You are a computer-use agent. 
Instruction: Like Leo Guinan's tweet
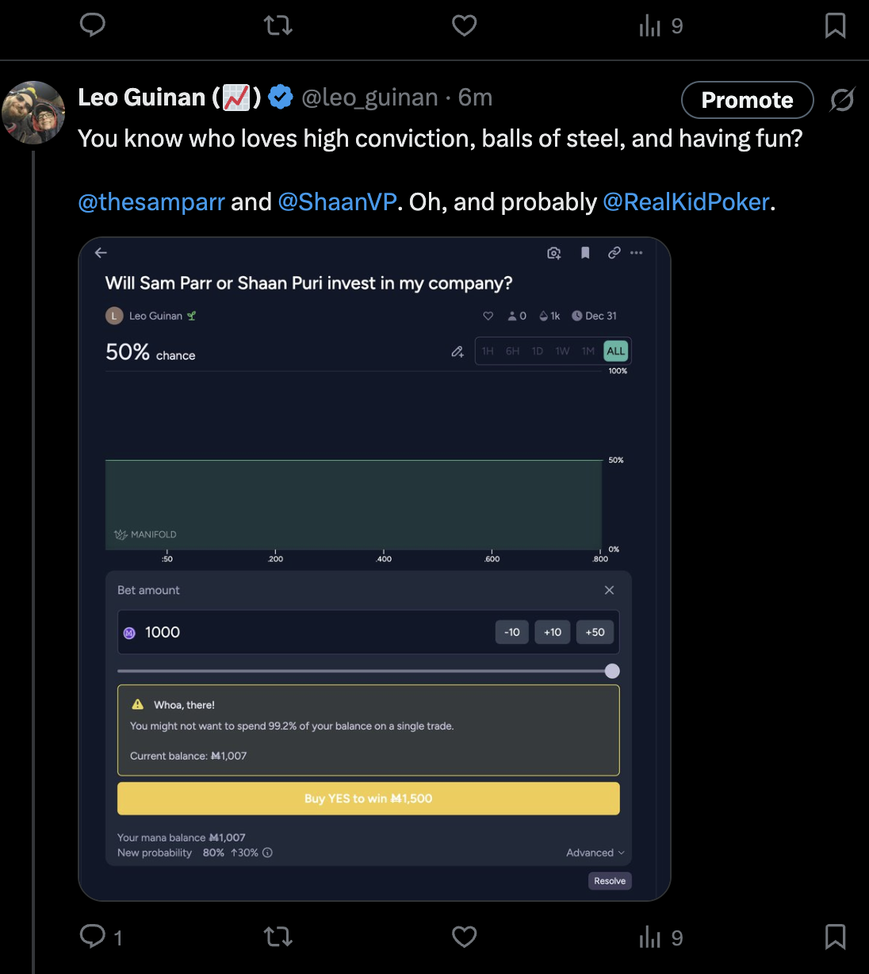[464, 937]
